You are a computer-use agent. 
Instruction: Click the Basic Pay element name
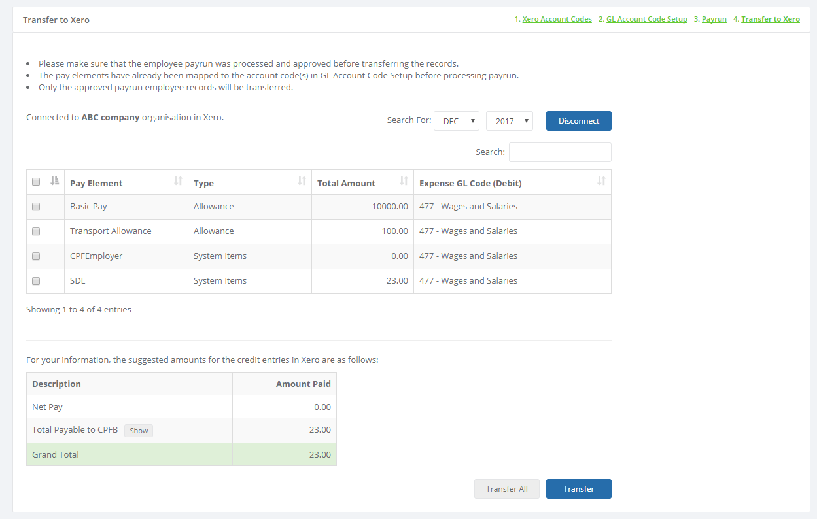[x=88, y=207]
